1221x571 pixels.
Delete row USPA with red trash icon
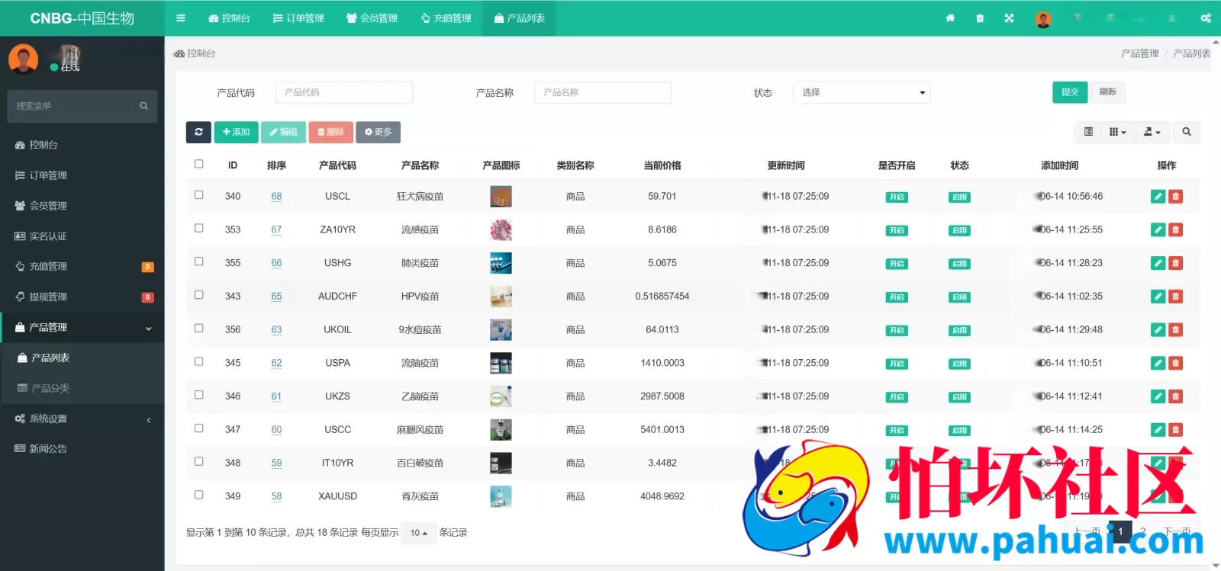pos(1176,363)
